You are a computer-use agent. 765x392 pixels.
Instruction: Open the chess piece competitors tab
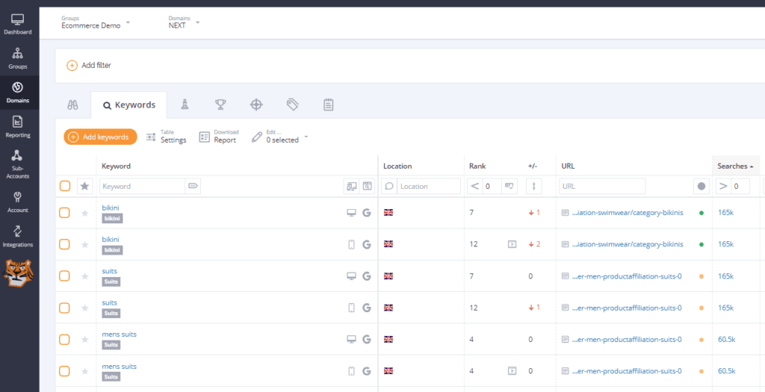184,105
